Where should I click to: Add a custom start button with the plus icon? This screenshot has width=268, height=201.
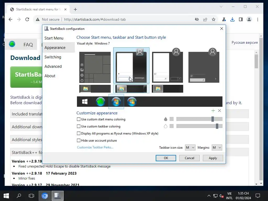pyautogui.click(x=213, y=111)
